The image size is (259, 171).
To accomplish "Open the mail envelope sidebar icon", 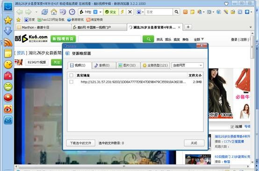I will tap(8, 120).
